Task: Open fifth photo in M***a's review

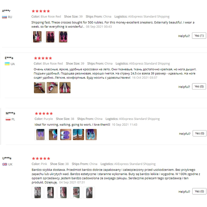Action: pyautogui.click(x=91, y=135)
